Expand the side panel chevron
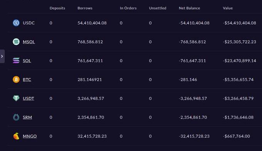The width and height of the screenshot is (262, 151). [2, 56]
